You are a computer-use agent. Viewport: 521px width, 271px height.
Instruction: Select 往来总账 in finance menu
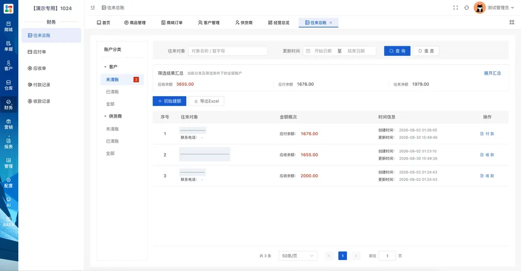click(x=51, y=35)
